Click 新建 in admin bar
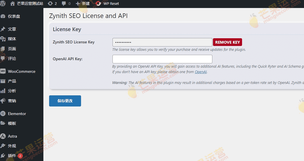 (86, 3)
